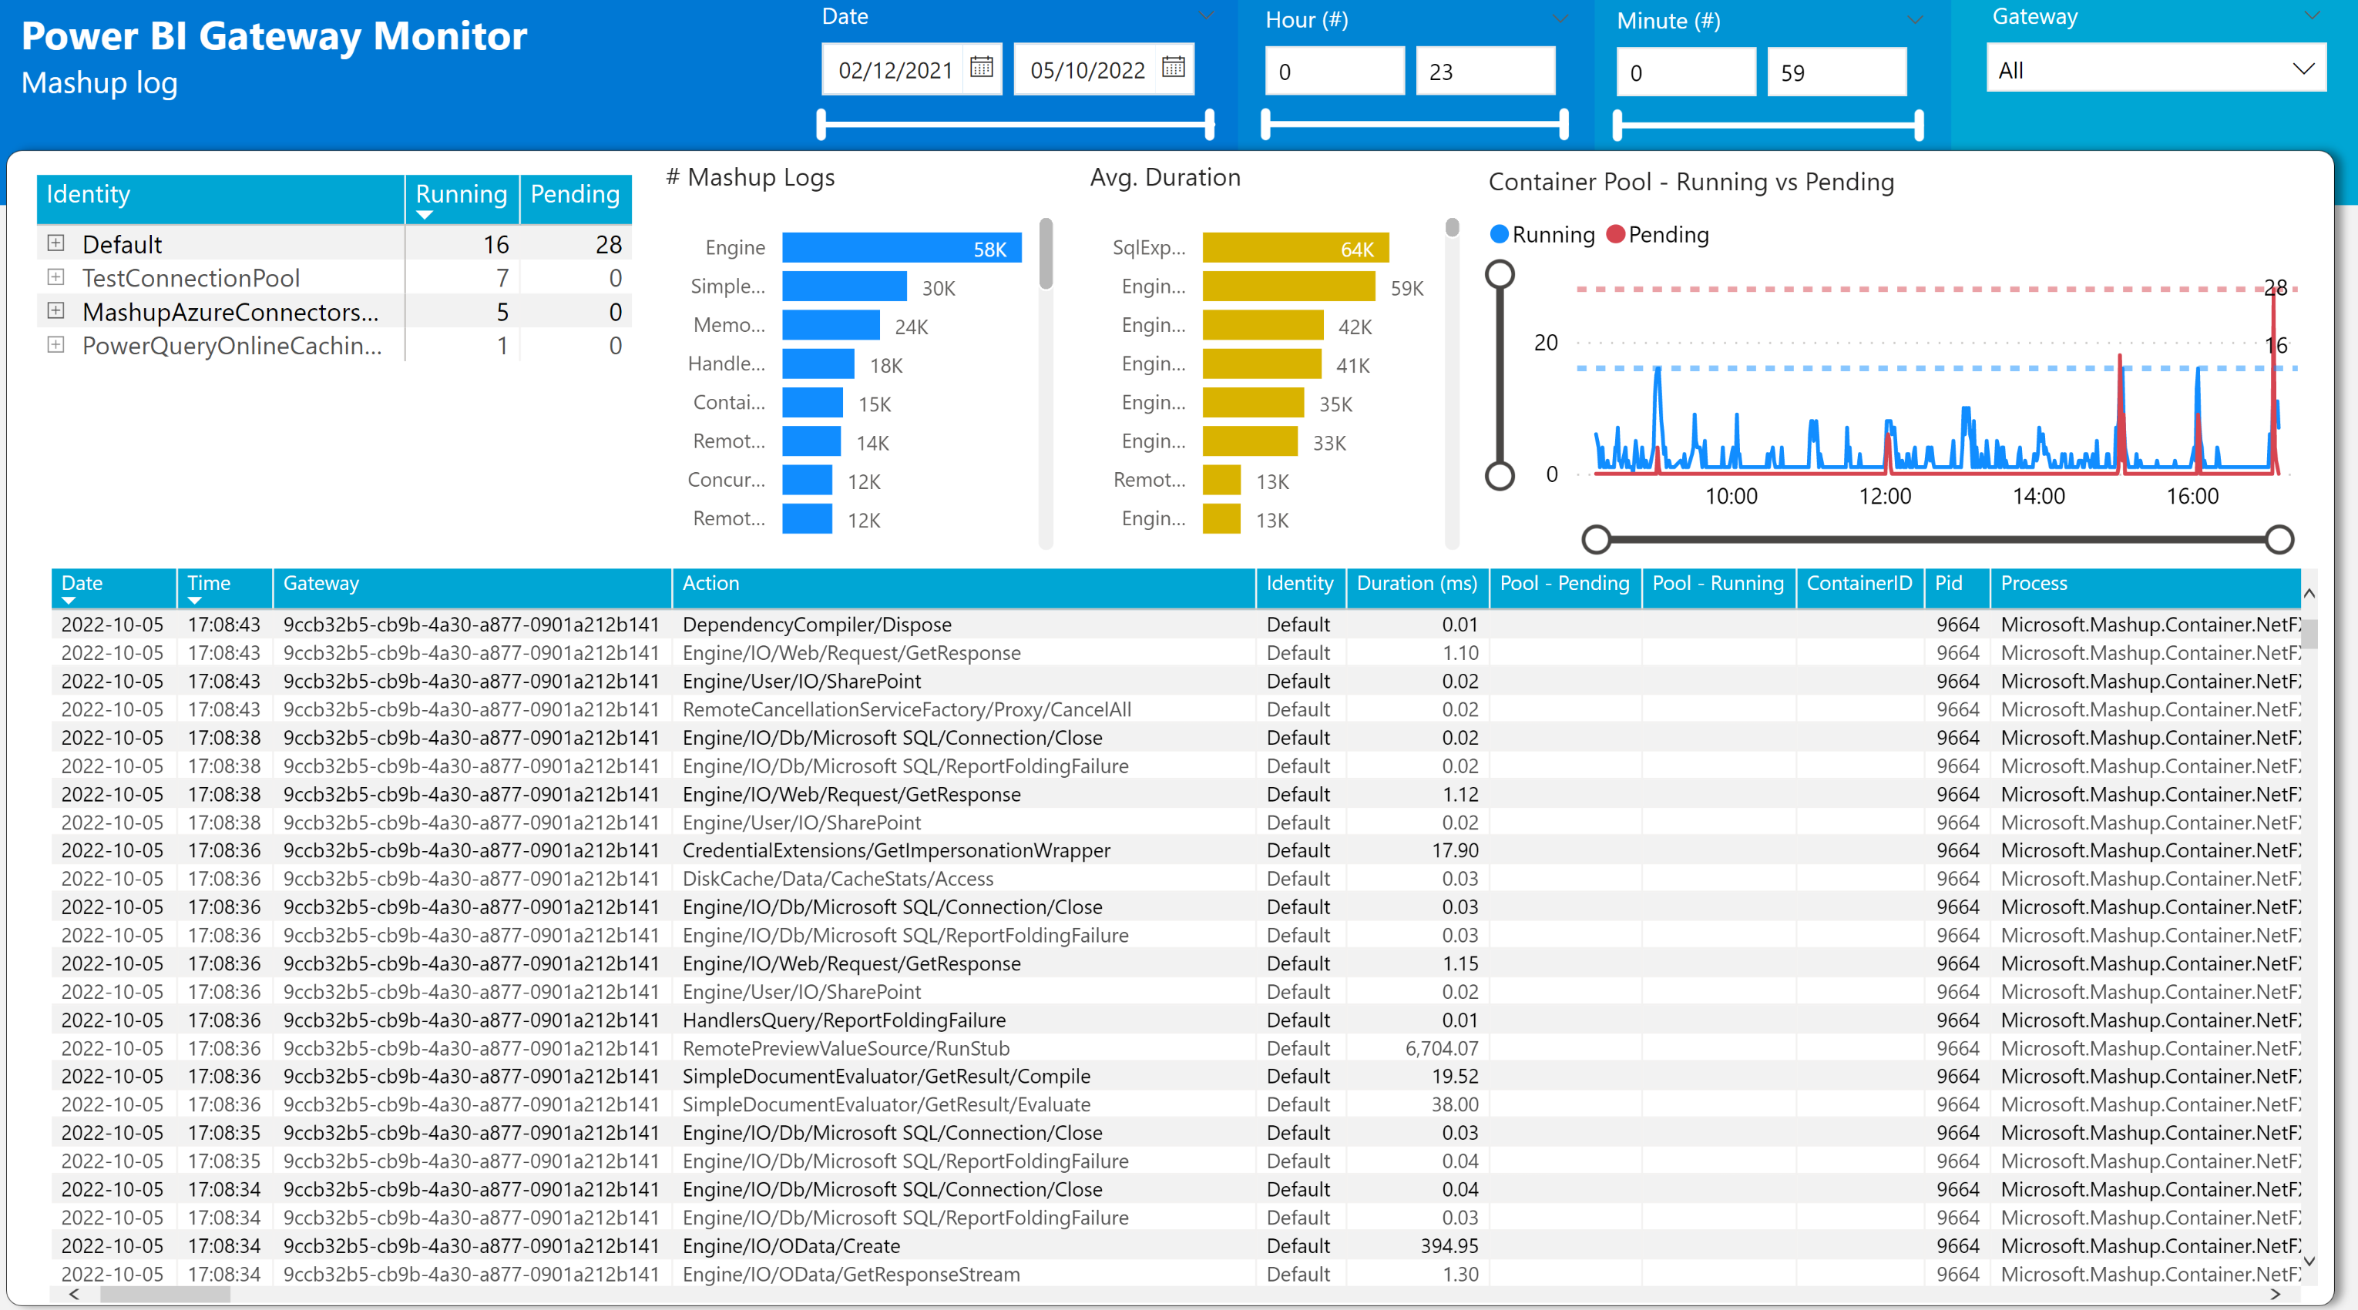Select the SqlExp... bar in Avg. Duration
The height and width of the screenshot is (1310, 2358).
(1295, 248)
